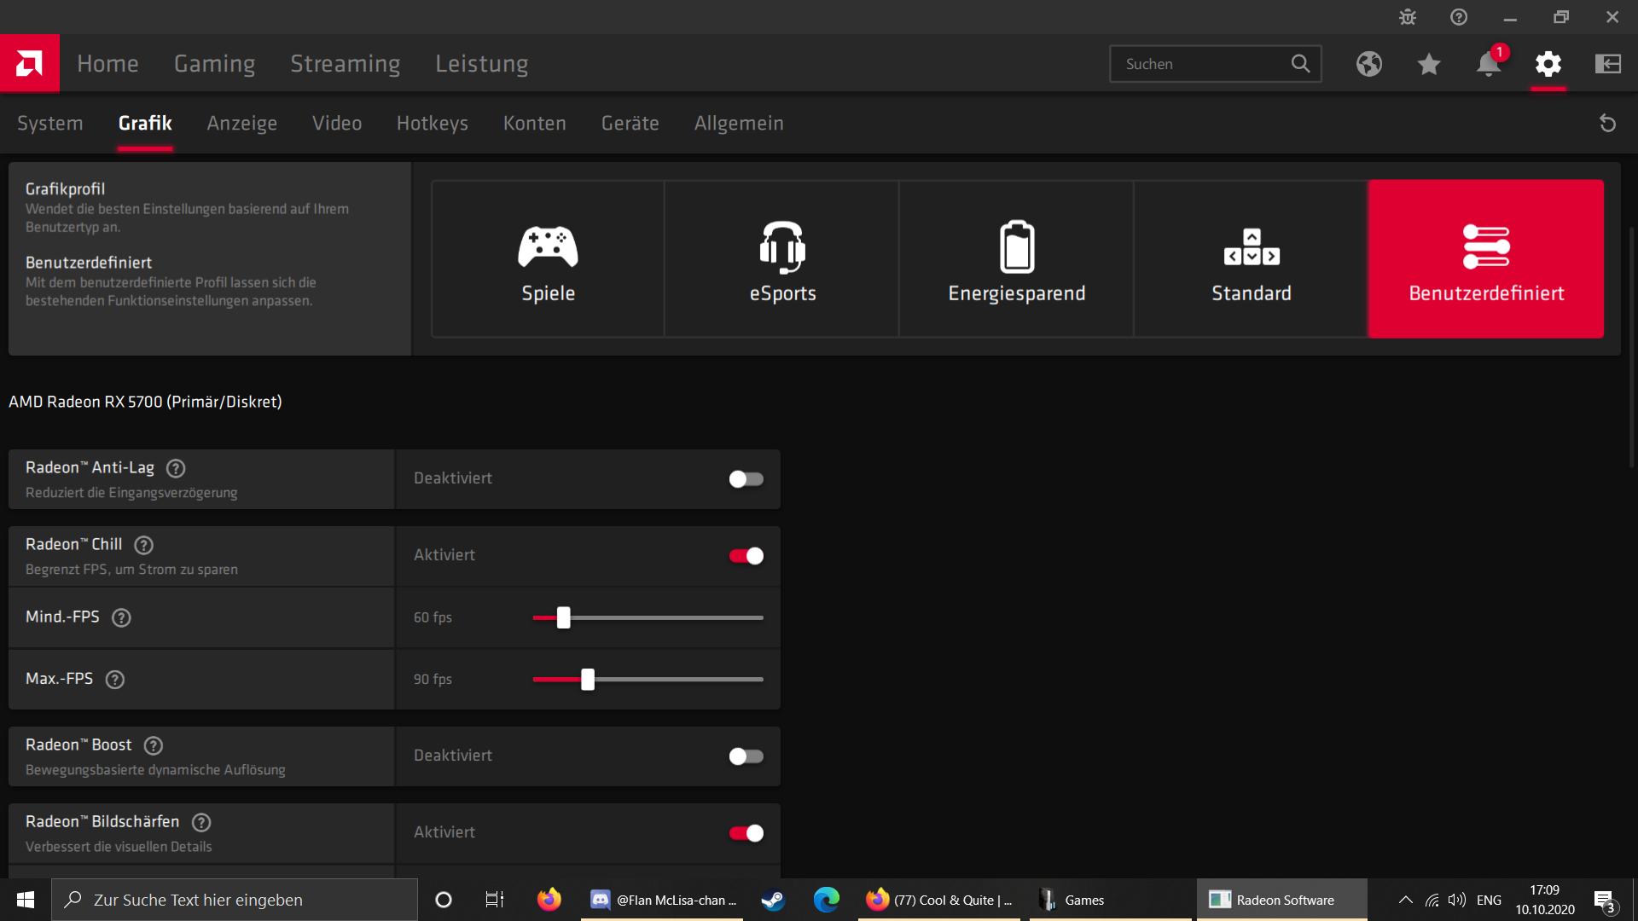Viewport: 1638px width, 921px height.
Task: Open the notifications bell icon
Action: click(x=1488, y=64)
